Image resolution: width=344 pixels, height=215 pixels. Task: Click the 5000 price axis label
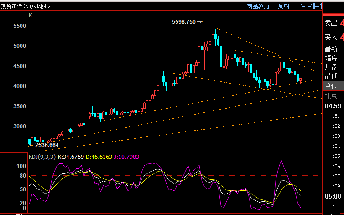pyautogui.click(x=20, y=46)
